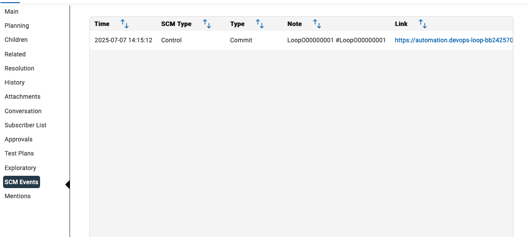Open the Subscriber List tab

tap(26, 125)
